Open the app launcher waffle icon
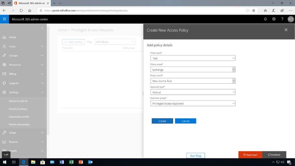Image resolution: width=295 pixels, height=166 pixels. point(4,19)
